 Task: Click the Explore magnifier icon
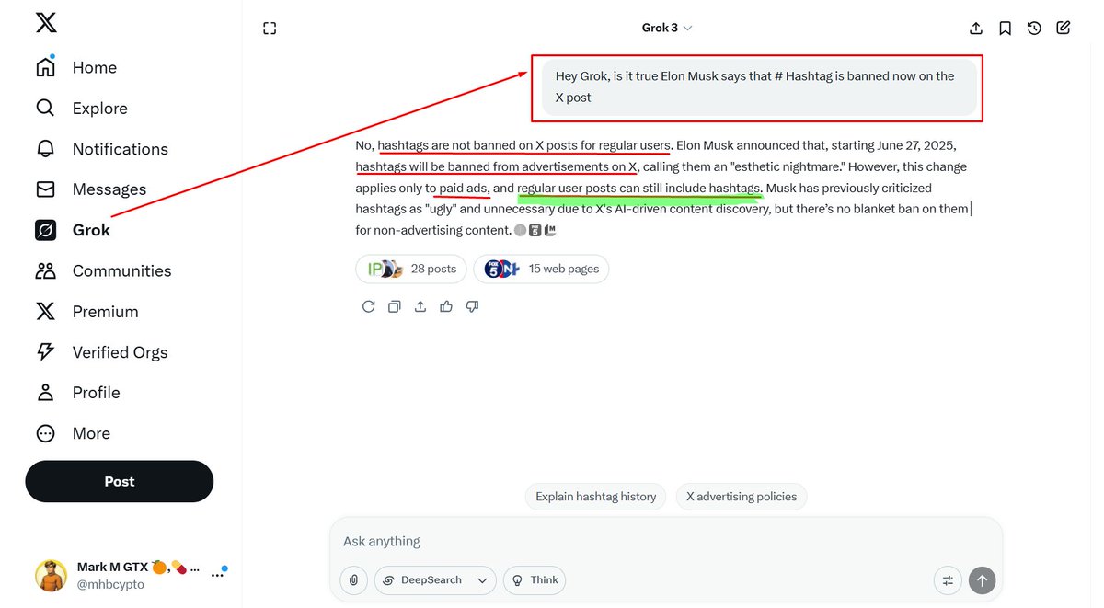point(45,108)
